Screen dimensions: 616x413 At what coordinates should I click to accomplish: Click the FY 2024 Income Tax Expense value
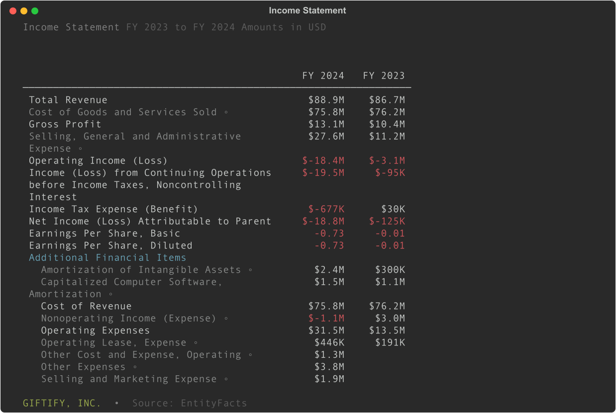326,209
